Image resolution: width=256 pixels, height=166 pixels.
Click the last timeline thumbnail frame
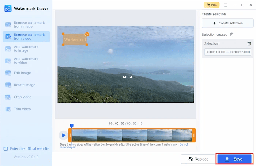coord(182,135)
